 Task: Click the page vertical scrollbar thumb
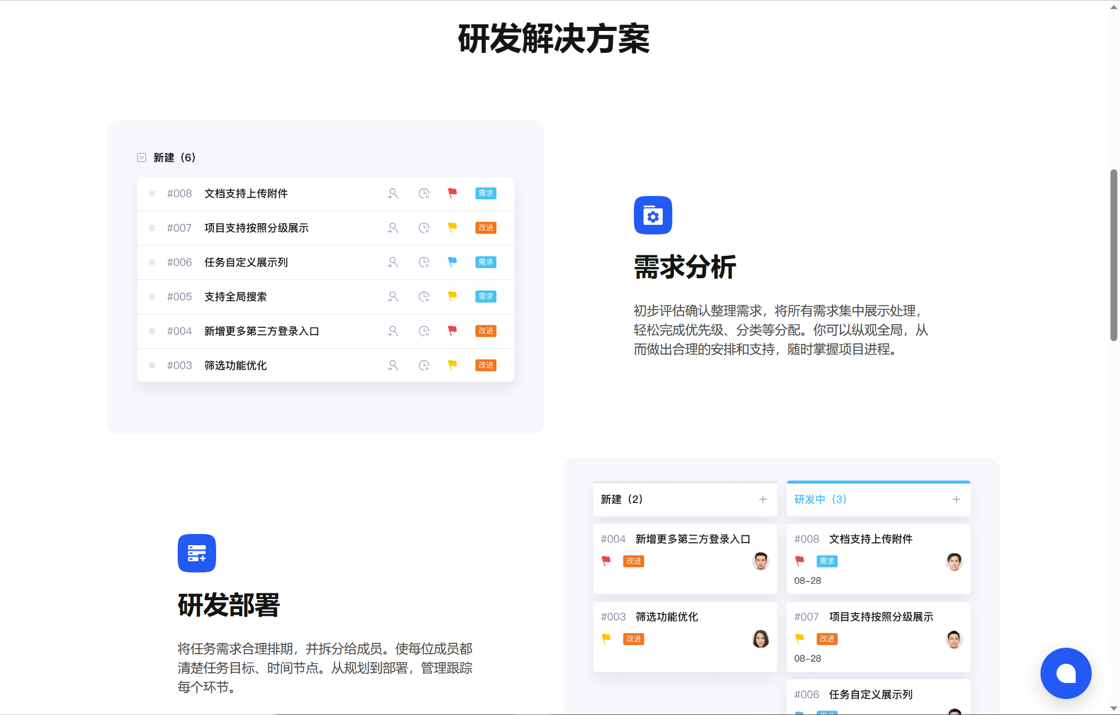[x=1114, y=255]
